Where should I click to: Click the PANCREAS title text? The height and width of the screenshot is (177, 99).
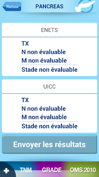click(x=50, y=6)
